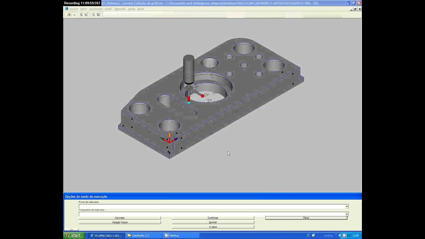Viewport: 425px width, 239px height.
Task: Open the Visualização menu
Action: coord(96,9)
